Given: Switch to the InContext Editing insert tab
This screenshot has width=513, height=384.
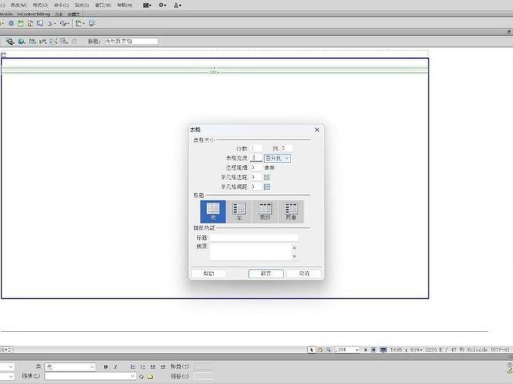Looking at the screenshot, I should coord(34,14).
